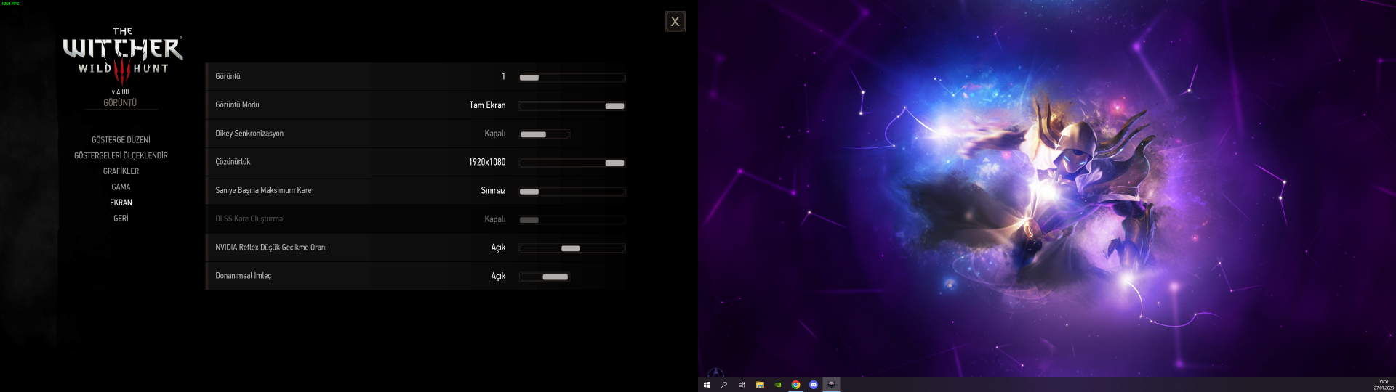Image resolution: width=1396 pixels, height=392 pixels.
Task: Open taskbar search
Action: pos(724,385)
